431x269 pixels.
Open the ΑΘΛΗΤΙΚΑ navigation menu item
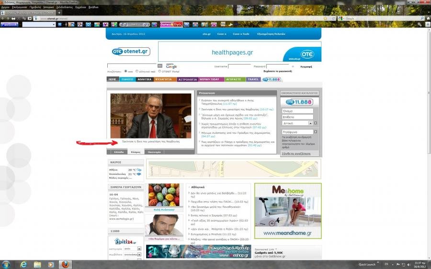(x=144, y=79)
